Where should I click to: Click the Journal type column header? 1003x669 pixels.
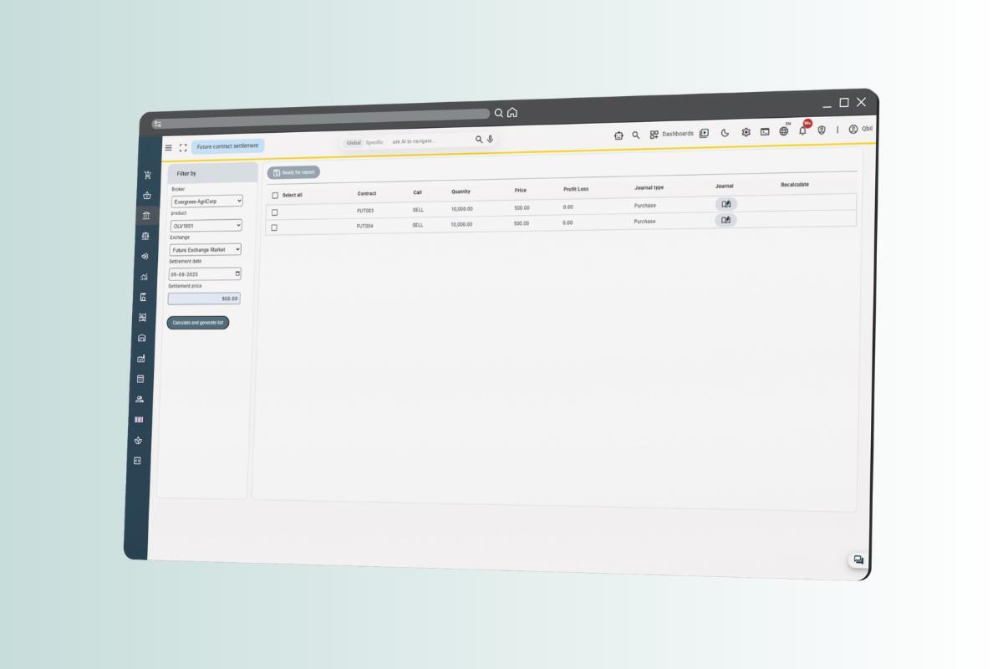tap(649, 187)
